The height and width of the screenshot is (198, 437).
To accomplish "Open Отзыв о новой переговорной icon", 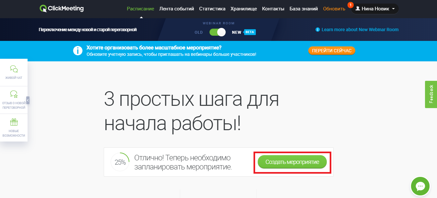I will tap(14, 94).
